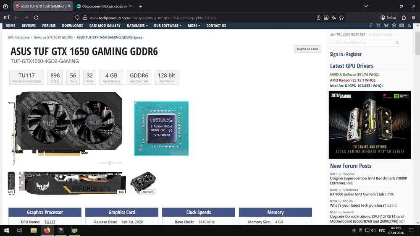Open notification center icon
The image size is (420, 236).
411,231
